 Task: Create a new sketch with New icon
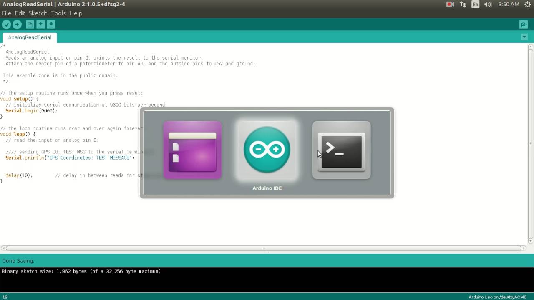[30, 25]
